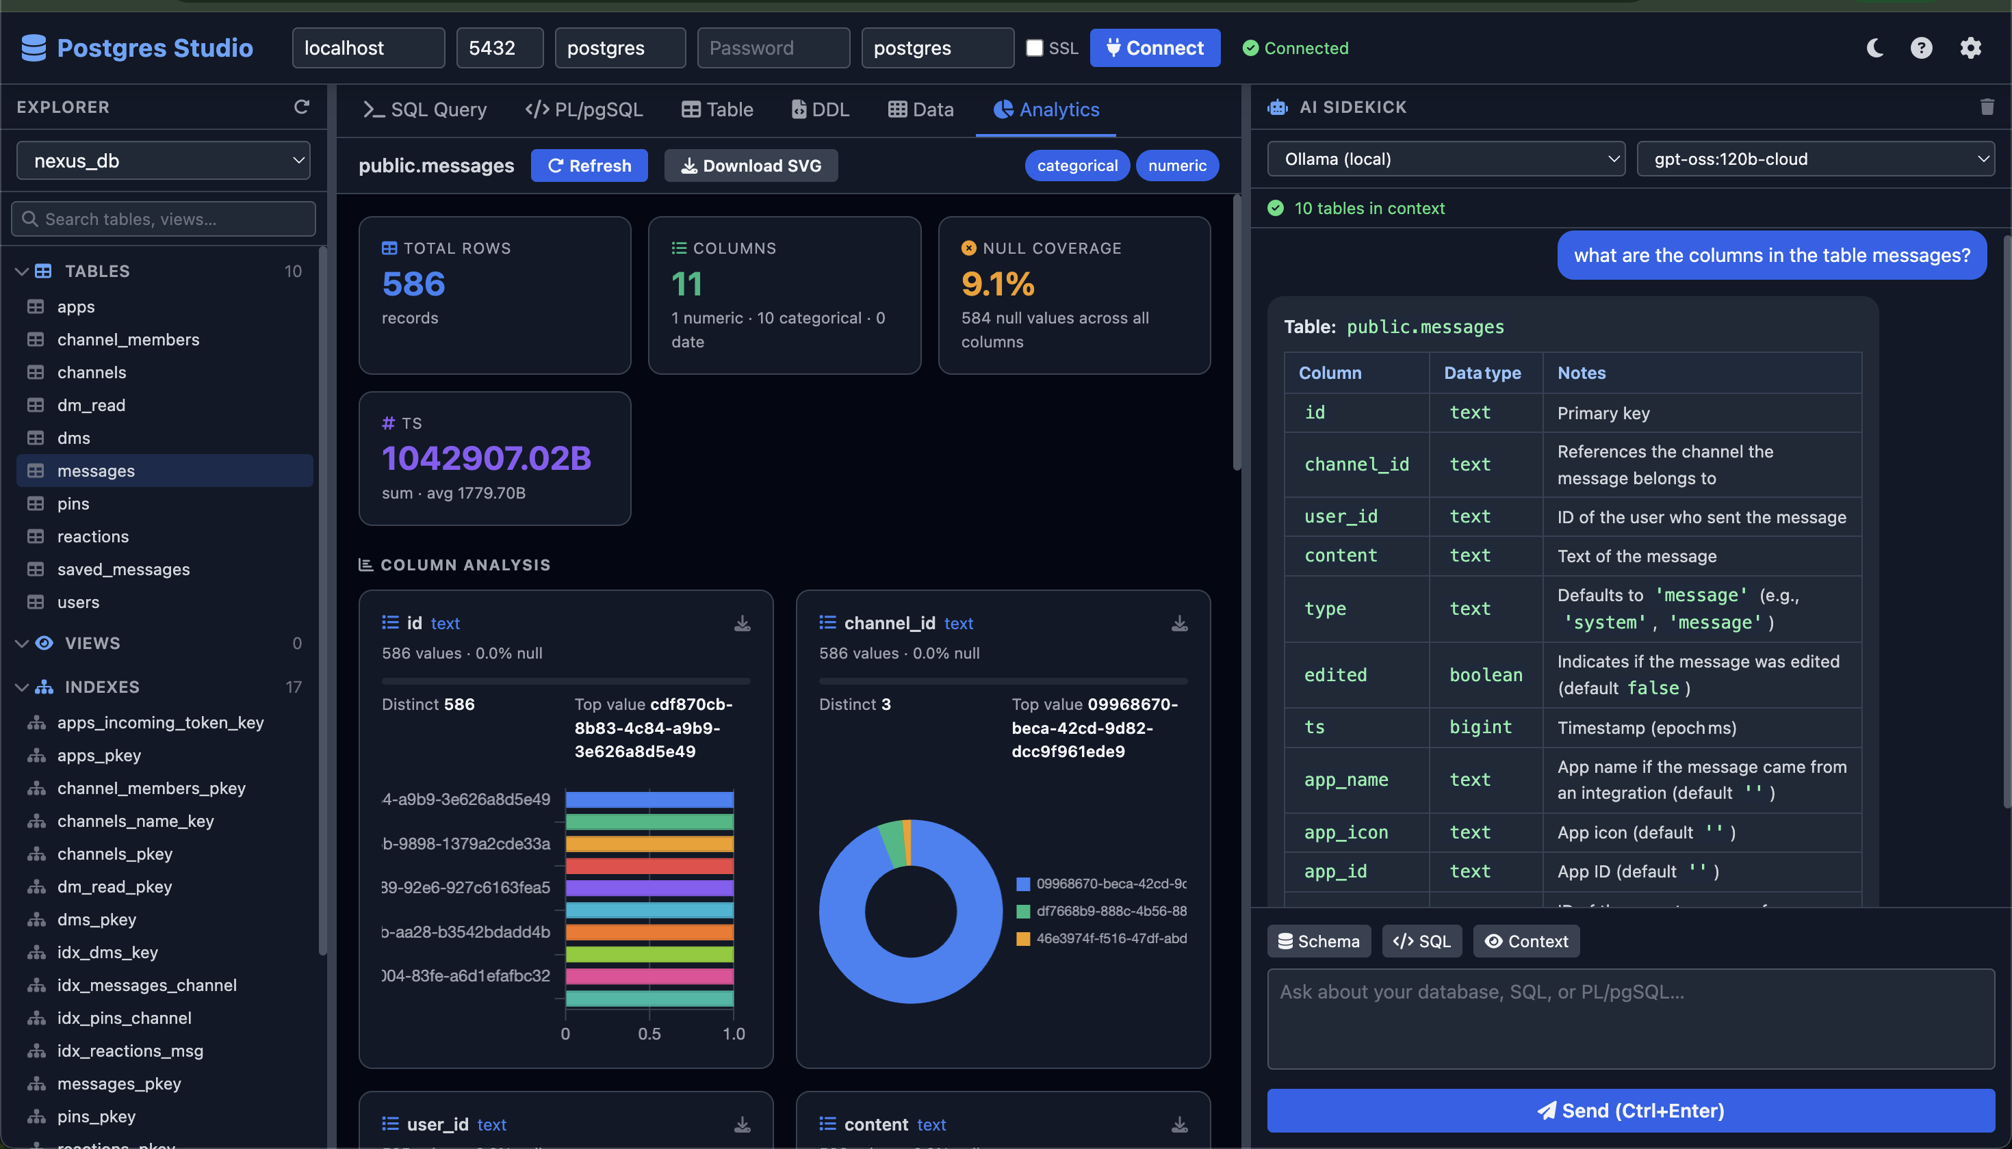Select the channels_name_key index
The image size is (2012, 1149).
click(x=164, y=821)
